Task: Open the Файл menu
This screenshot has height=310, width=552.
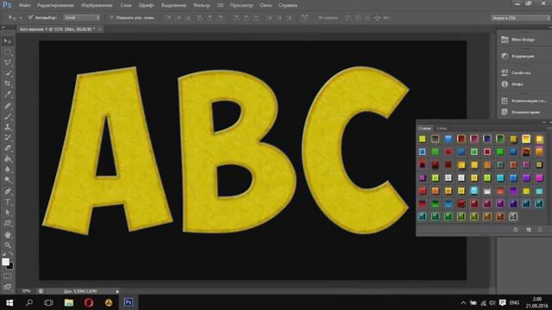Action: pos(25,5)
